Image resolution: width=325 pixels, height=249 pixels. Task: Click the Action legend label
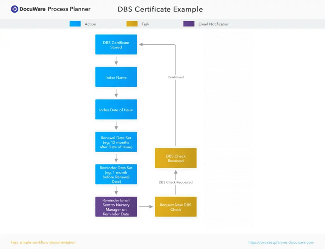[x=90, y=24]
